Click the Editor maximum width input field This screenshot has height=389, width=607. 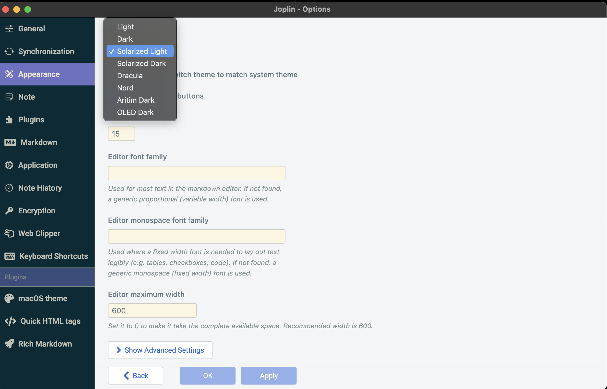click(x=152, y=310)
